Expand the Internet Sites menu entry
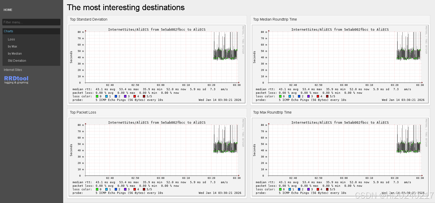Image resolution: width=435 pixels, height=203 pixels. [x=13, y=70]
